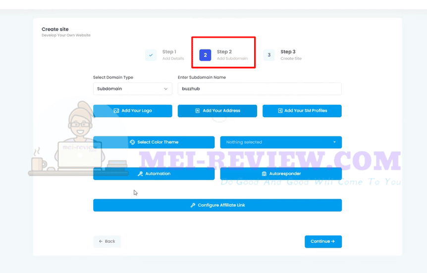The image size is (427, 273).
Task: Click the share icon on Add Your SM Profiles
Action: click(x=280, y=111)
